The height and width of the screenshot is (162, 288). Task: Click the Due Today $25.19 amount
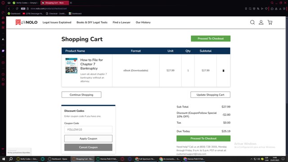pyautogui.click(x=226, y=131)
